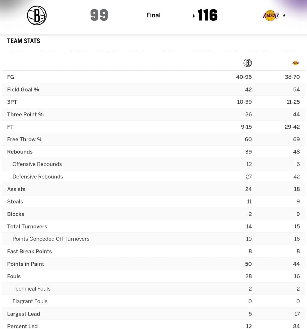Click the winner arrow beside score 116
Screen dimensions: 307x329
tap(194, 16)
